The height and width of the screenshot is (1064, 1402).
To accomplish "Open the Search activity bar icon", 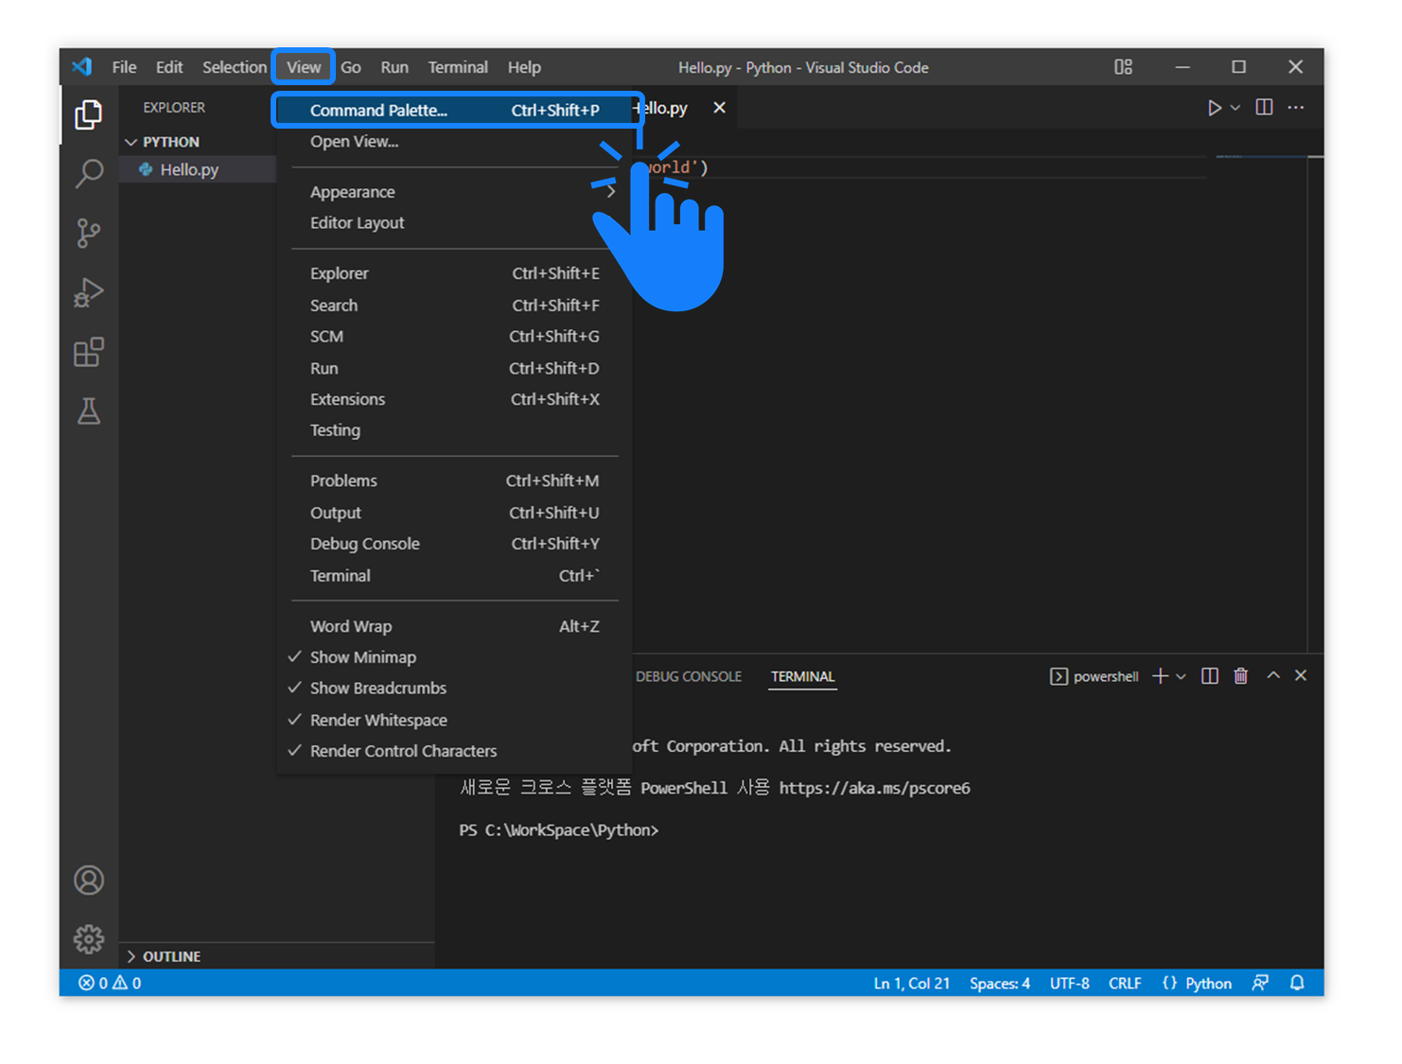I will 89,173.
